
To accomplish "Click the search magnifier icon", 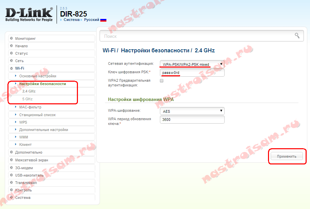I will pos(297,35).
